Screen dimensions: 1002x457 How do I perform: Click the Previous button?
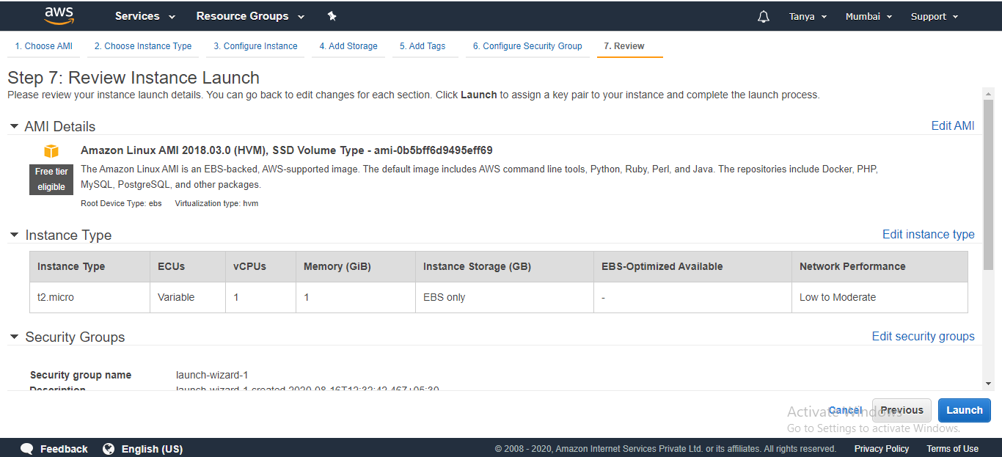click(902, 410)
